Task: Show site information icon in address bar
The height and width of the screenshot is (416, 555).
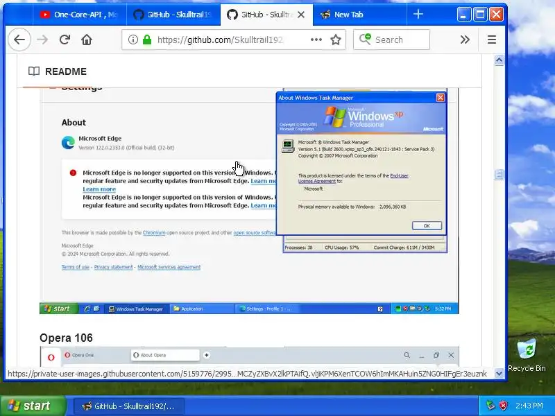Action: [x=133, y=40]
